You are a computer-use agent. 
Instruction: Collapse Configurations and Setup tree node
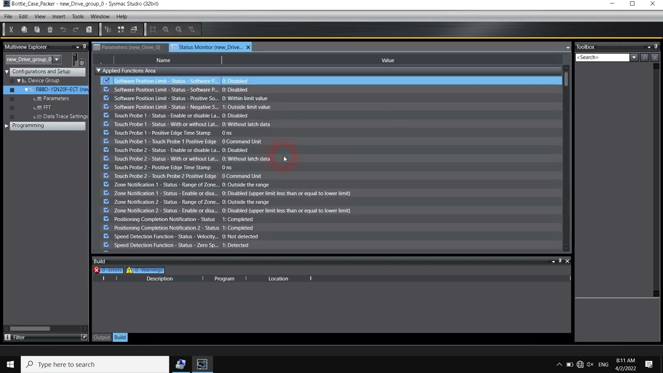7,71
